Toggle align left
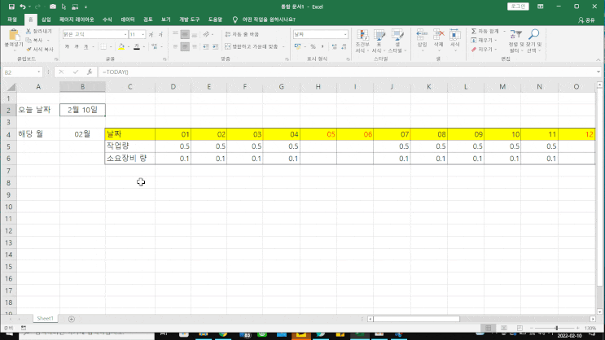605x340 pixels. (x=175, y=46)
